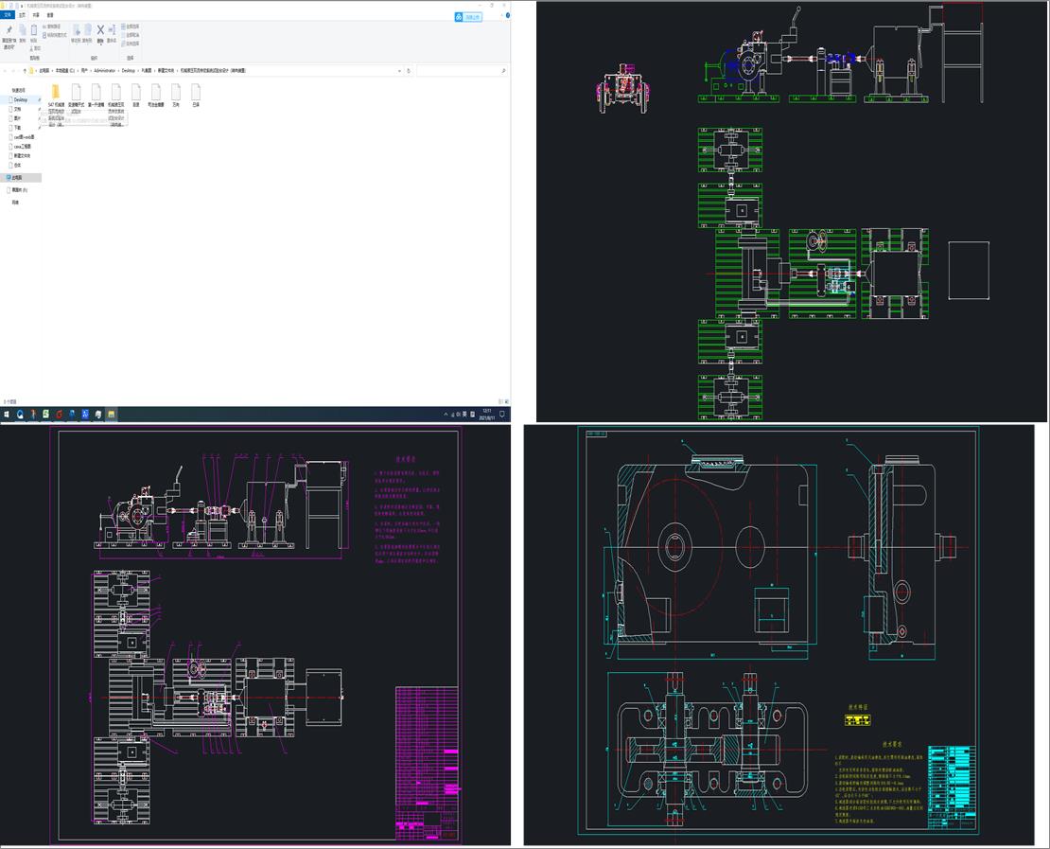1050x849 pixels.
Task: Open the notification center icon on the taskbar
Action: coord(503,415)
